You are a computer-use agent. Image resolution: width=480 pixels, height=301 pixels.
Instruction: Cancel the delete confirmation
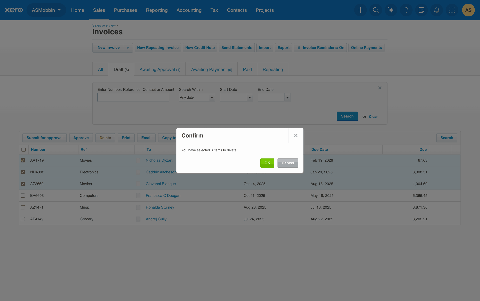coord(288,163)
